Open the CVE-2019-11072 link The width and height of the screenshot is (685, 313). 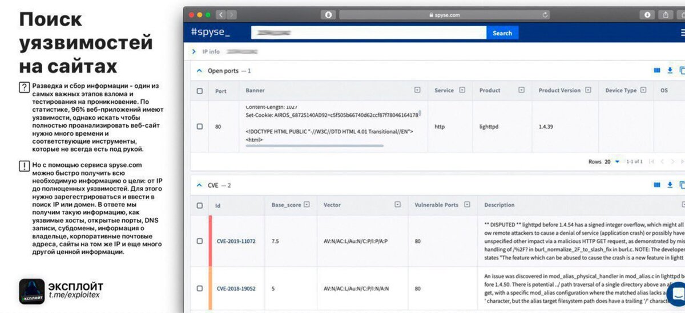(236, 241)
